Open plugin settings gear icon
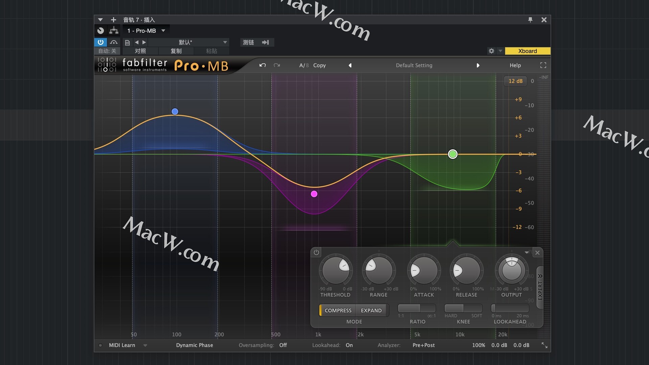 (491, 51)
